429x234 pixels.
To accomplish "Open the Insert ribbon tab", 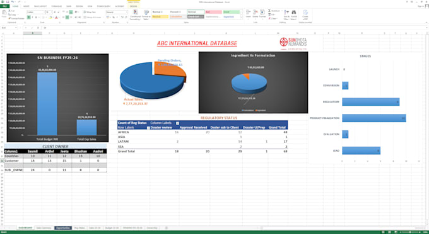I will coord(26,6).
